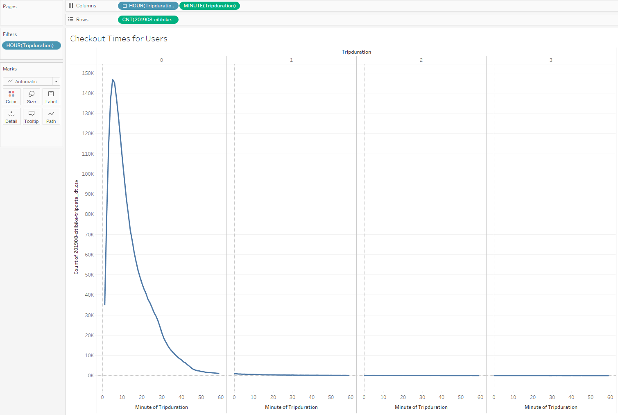Select the CNT(201908-citibike..) pill on Rows
Screen dimensions: 618x415
(x=148, y=19)
